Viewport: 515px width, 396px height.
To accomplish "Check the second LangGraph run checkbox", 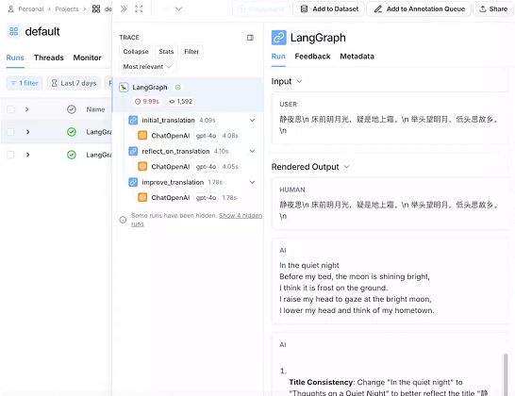I will (x=10, y=155).
